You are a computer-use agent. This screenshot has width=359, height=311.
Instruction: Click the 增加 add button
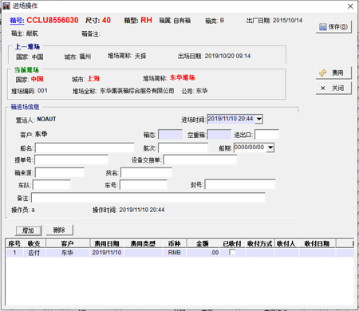tap(29, 230)
